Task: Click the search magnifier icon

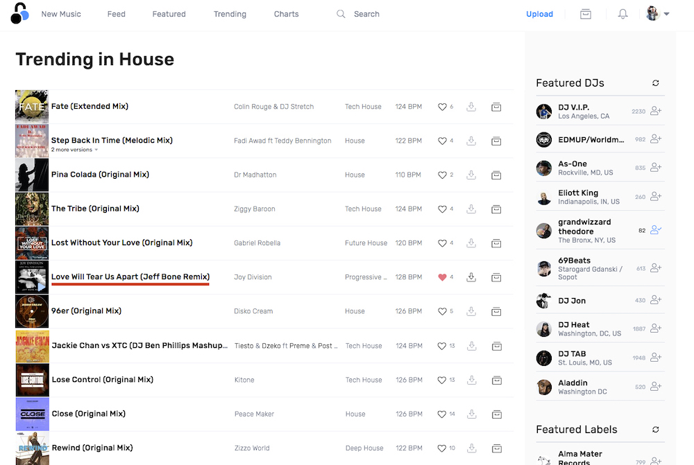Action: (x=340, y=14)
